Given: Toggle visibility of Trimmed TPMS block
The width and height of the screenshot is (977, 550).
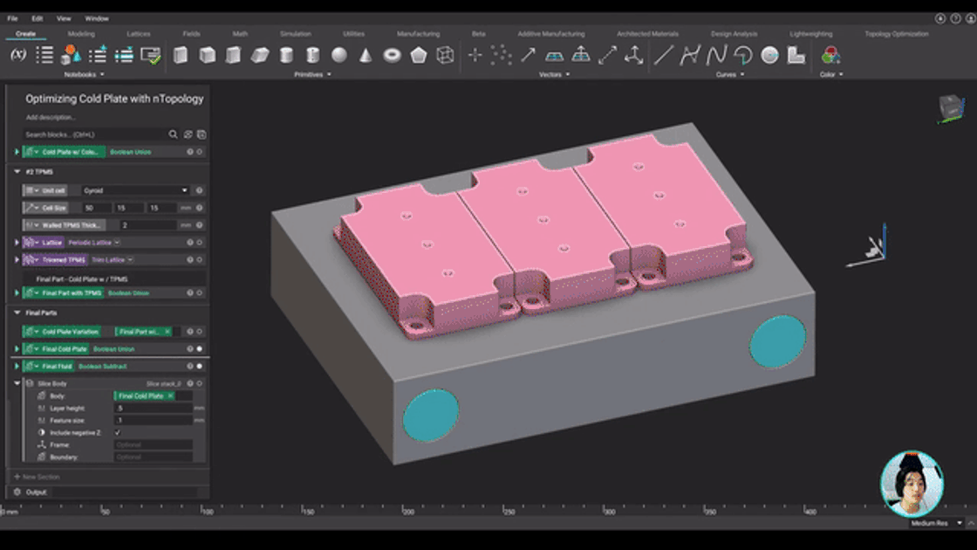Looking at the screenshot, I should (200, 259).
